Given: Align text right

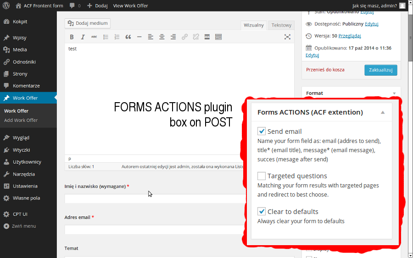Looking at the screenshot, I should tap(173, 37).
